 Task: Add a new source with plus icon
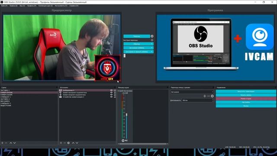(61, 143)
